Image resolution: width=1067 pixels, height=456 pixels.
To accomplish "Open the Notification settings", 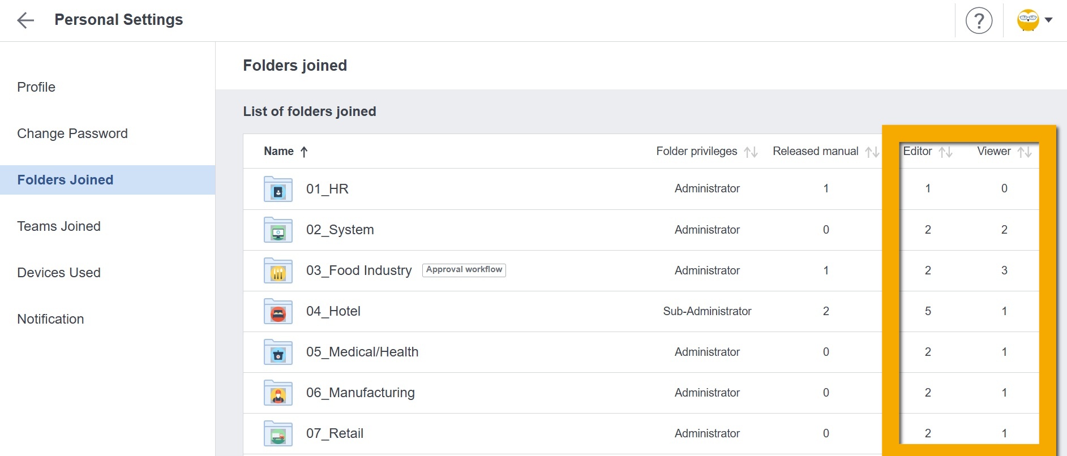I will (x=50, y=319).
